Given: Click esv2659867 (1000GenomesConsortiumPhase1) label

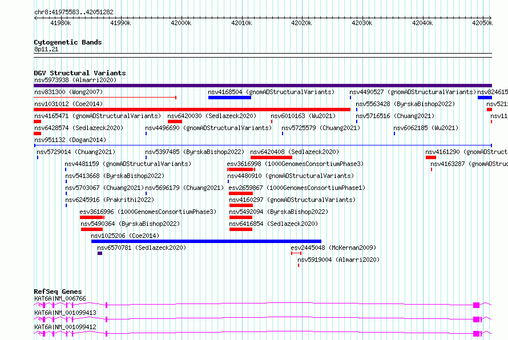Looking at the screenshot, I should pos(297,188).
